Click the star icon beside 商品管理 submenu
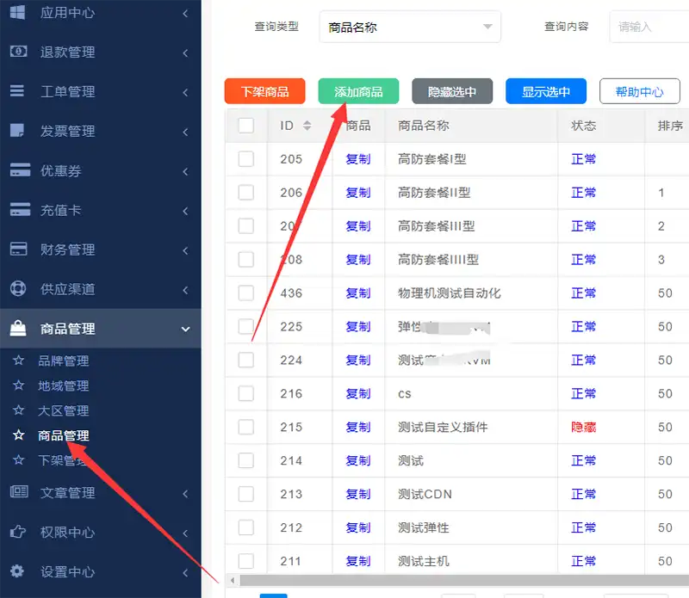The image size is (689, 598). 18,435
